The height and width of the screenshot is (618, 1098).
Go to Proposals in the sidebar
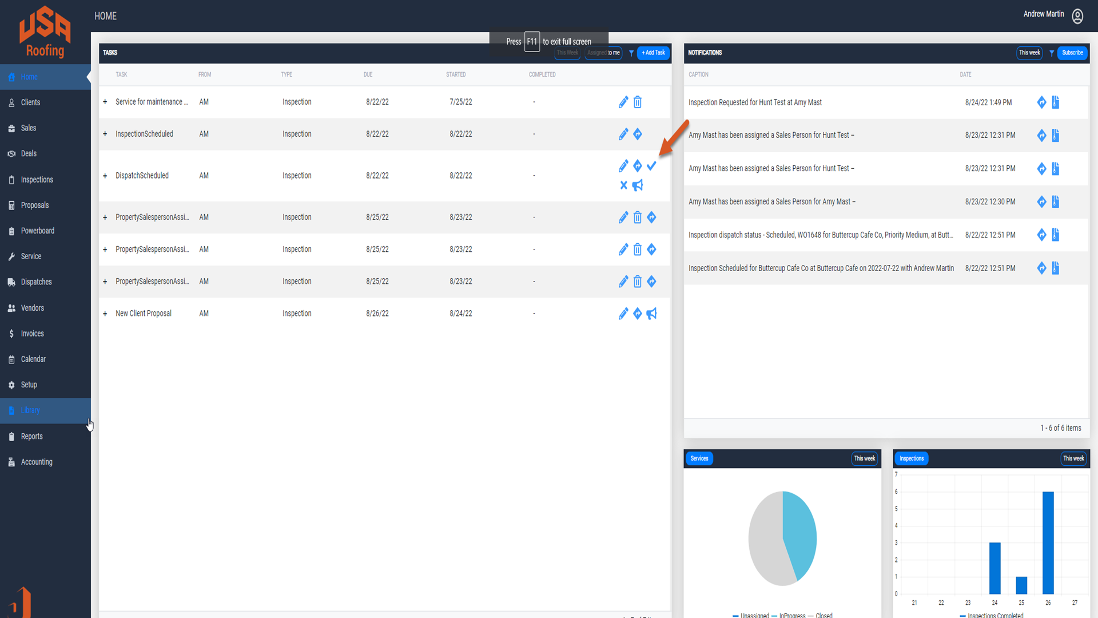(34, 205)
